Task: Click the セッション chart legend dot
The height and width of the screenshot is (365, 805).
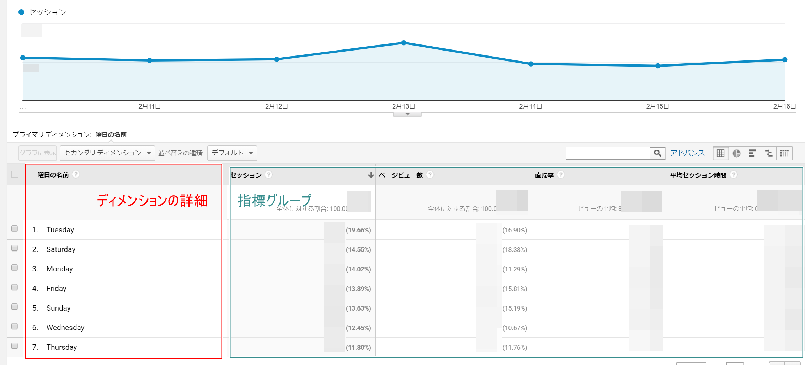Action: pyautogui.click(x=21, y=12)
